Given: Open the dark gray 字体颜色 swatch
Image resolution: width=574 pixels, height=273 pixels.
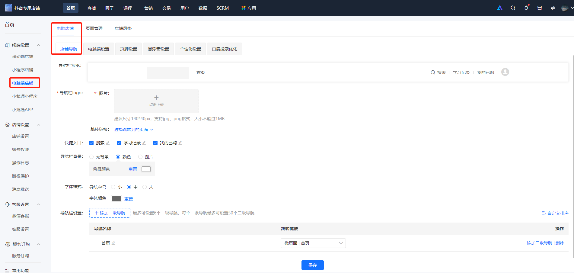Looking at the screenshot, I should pos(116,199).
